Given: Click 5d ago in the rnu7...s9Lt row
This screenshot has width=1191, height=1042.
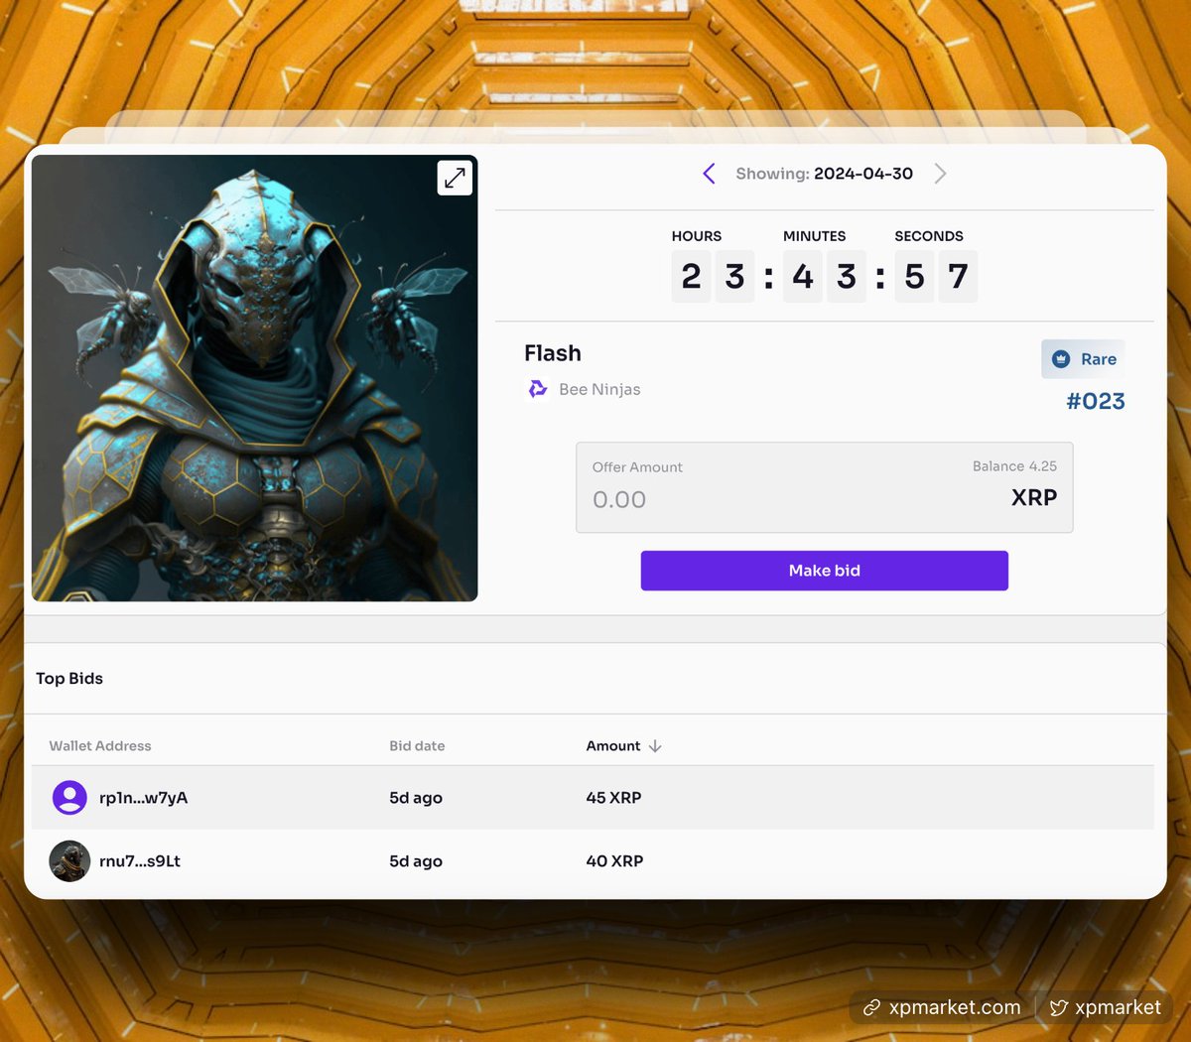Looking at the screenshot, I should tap(416, 861).
